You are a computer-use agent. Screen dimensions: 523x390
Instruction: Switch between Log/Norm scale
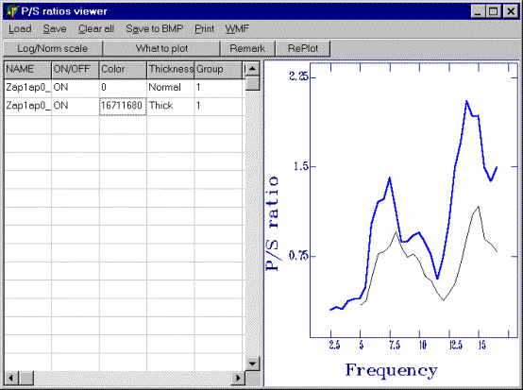point(53,49)
